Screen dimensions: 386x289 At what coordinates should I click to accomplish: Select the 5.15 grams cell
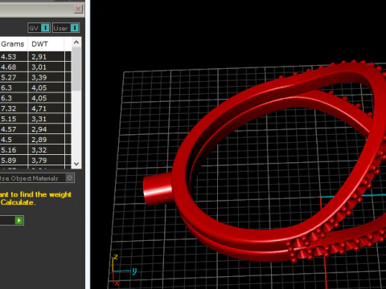tap(14, 119)
